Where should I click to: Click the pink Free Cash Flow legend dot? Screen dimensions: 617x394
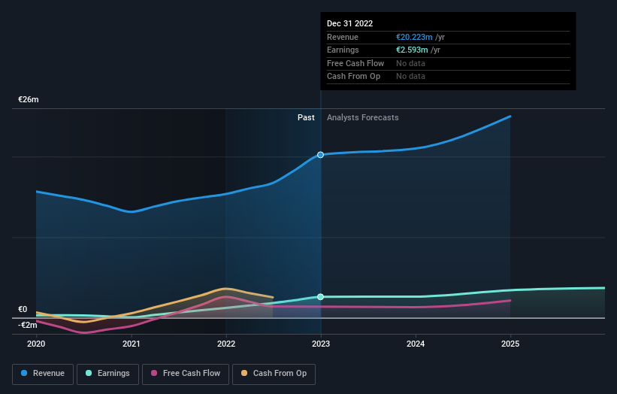tap(154, 373)
